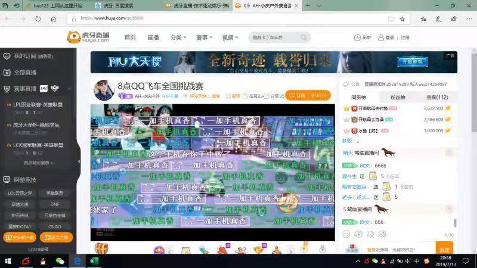Click the second chat toolbar icon

click(358, 234)
